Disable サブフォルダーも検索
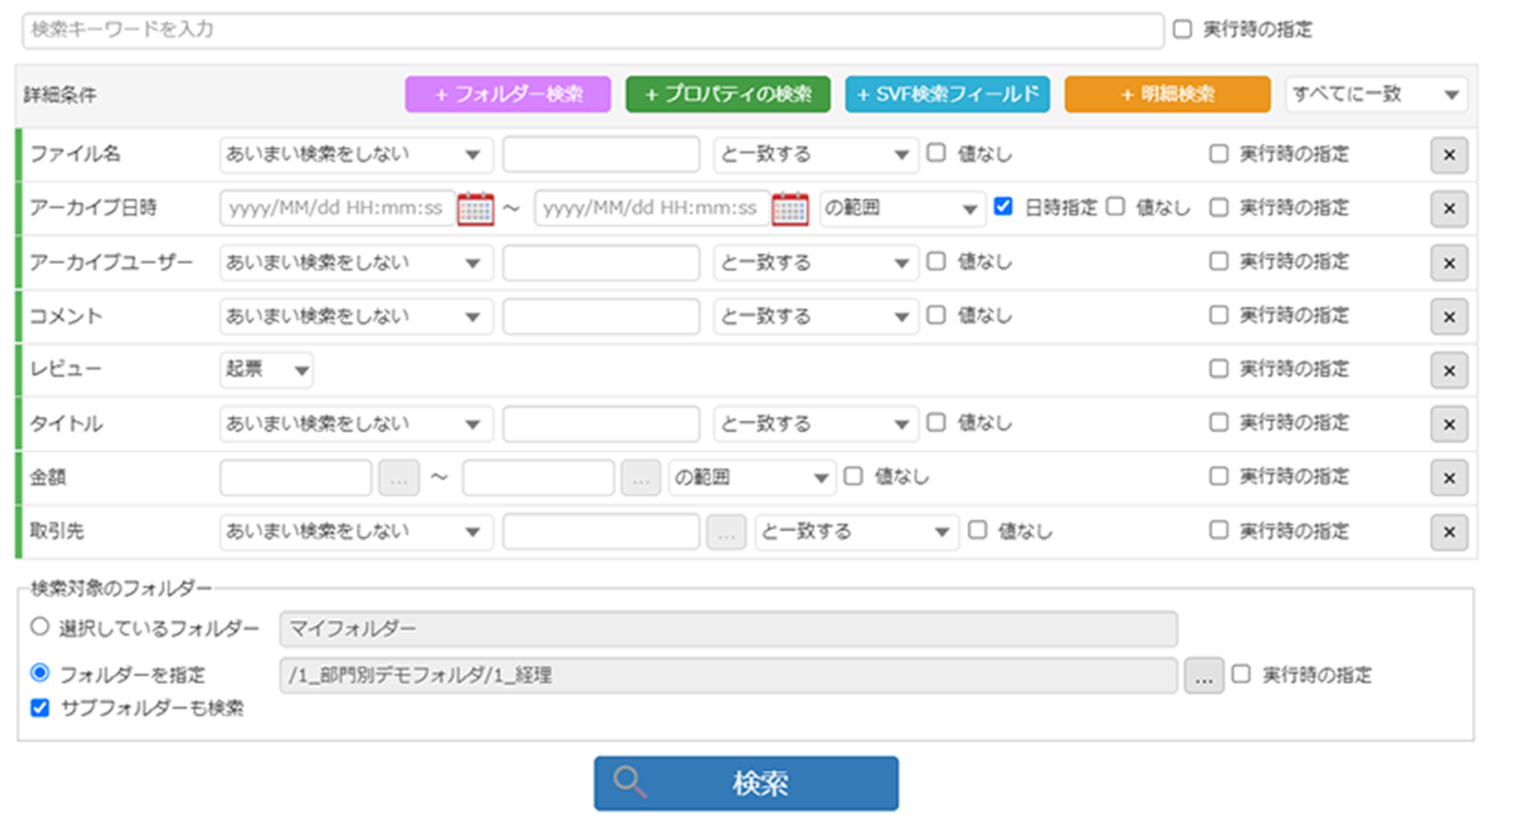This screenshot has height=840, width=1523. point(39,708)
